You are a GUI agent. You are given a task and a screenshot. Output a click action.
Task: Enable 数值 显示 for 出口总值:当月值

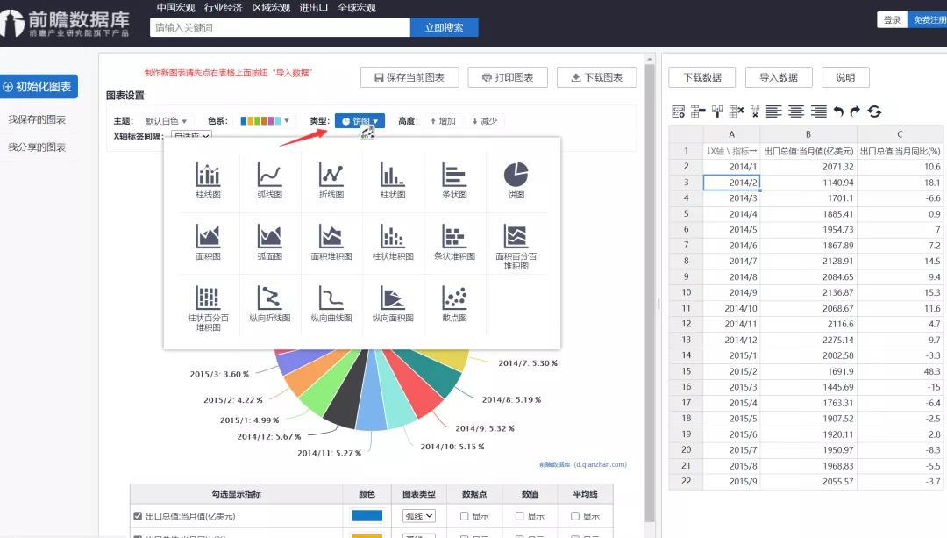click(x=519, y=516)
